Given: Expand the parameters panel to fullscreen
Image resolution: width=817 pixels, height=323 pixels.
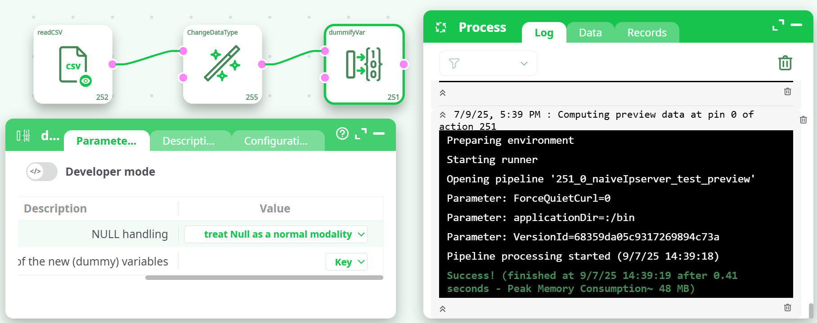Looking at the screenshot, I should [361, 133].
